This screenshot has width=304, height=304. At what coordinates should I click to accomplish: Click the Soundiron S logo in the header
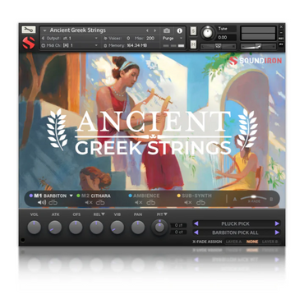(29, 43)
